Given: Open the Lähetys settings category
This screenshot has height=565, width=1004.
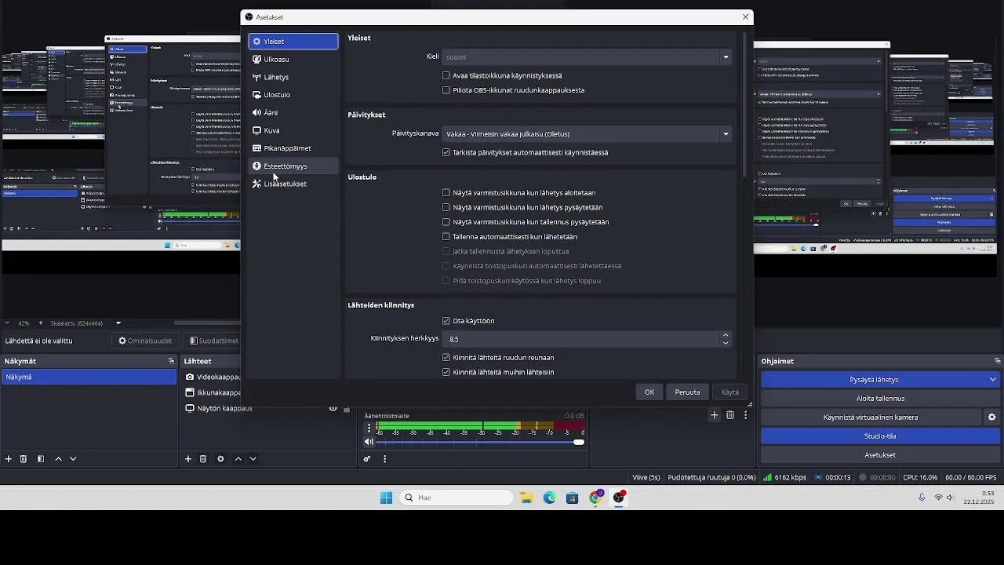Looking at the screenshot, I should point(293,77).
